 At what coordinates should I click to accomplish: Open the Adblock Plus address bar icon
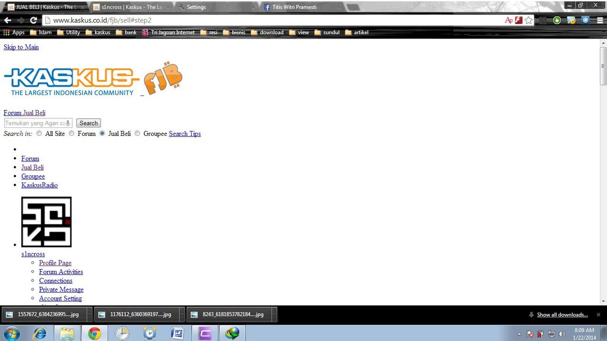509,20
